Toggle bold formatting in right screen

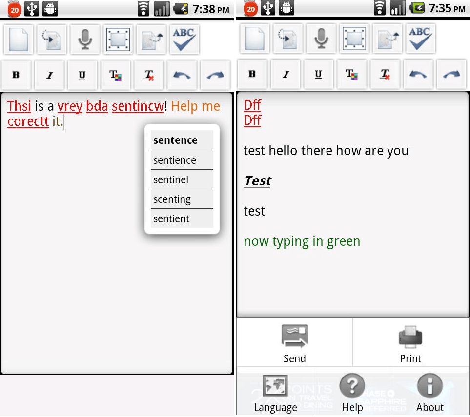(x=252, y=74)
